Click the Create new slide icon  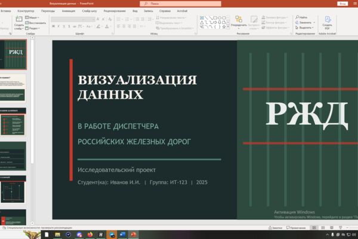[x=18, y=19]
